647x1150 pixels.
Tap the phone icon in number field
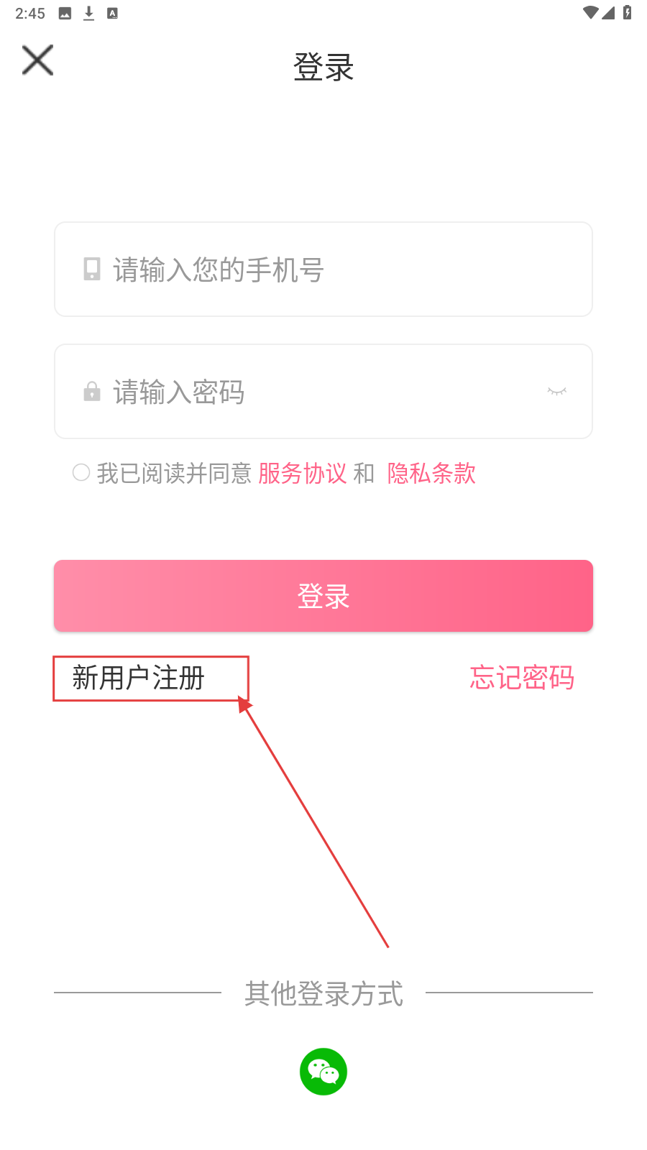(92, 269)
